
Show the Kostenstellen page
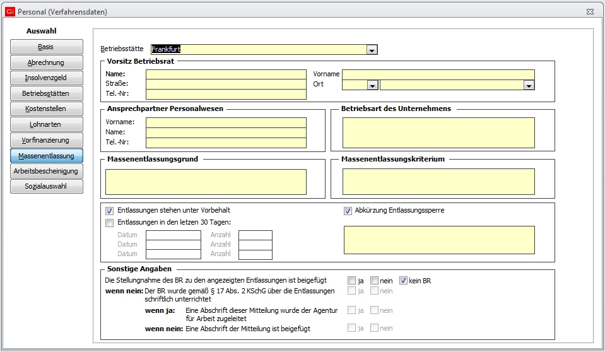click(x=46, y=109)
